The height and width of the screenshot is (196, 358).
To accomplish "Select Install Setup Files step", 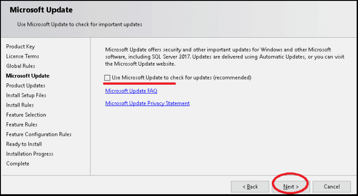I will point(26,95).
